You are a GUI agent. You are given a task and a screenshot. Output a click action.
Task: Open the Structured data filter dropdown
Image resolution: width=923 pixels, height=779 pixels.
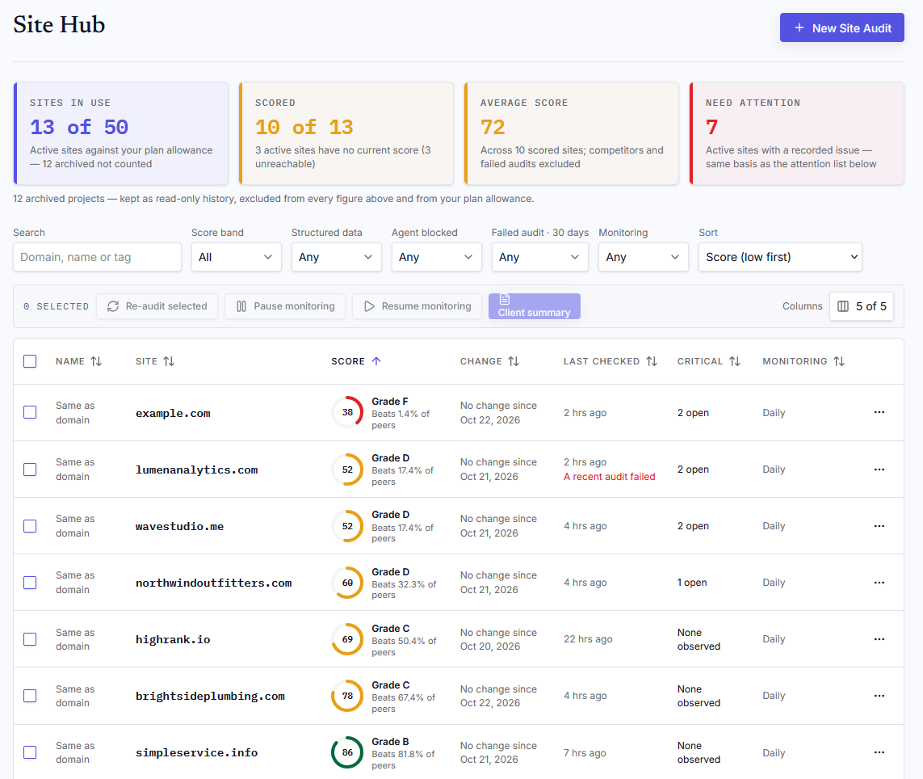(336, 257)
